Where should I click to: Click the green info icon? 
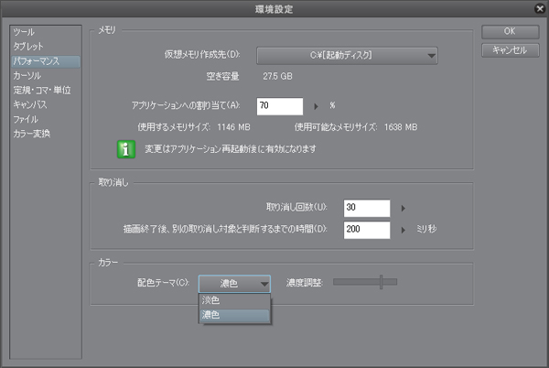tap(126, 149)
